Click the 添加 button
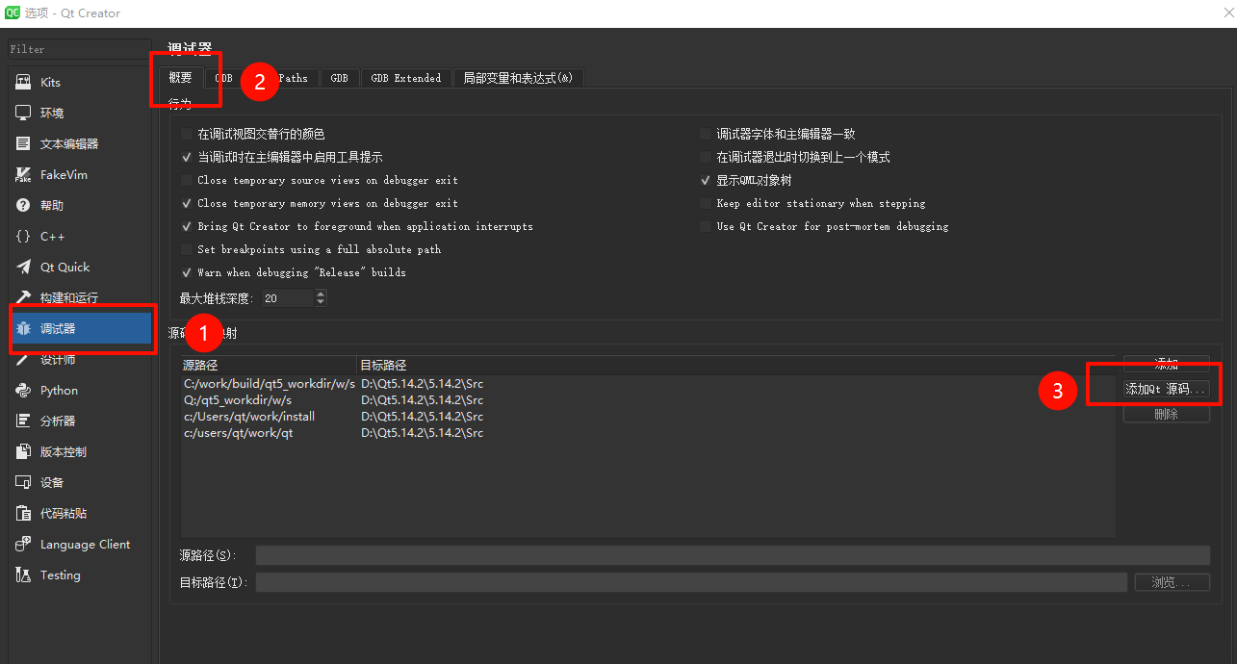The image size is (1237, 664). [x=1167, y=365]
